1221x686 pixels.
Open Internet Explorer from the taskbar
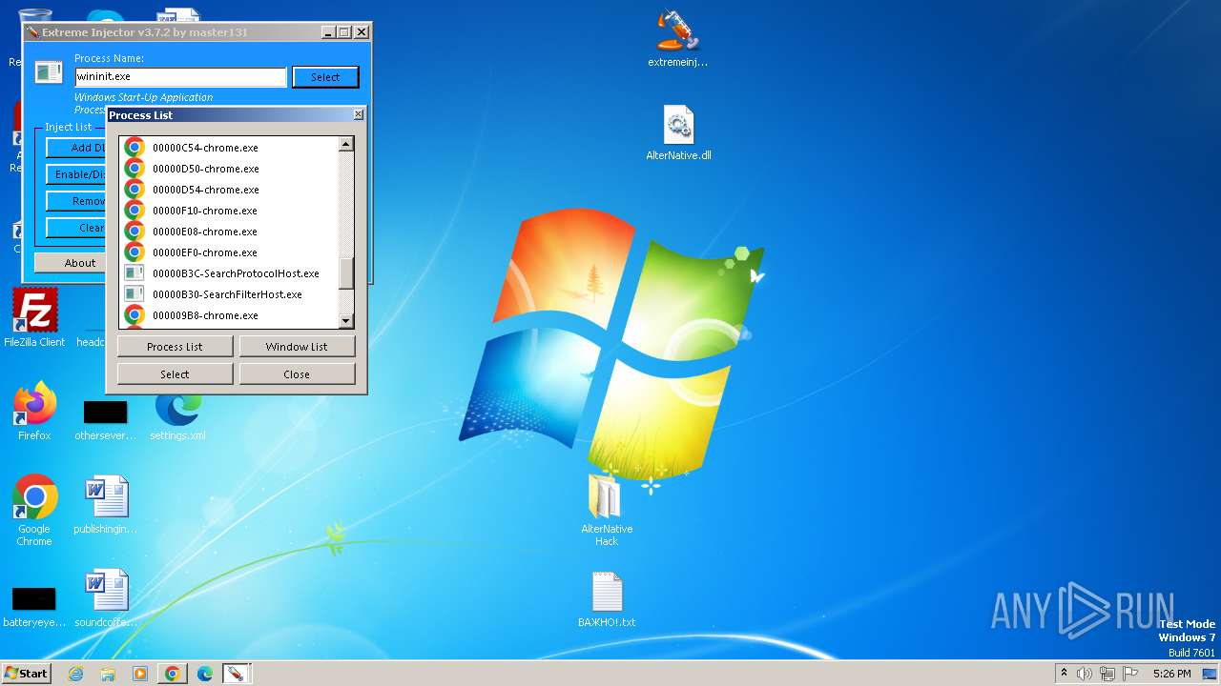coord(75,674)
